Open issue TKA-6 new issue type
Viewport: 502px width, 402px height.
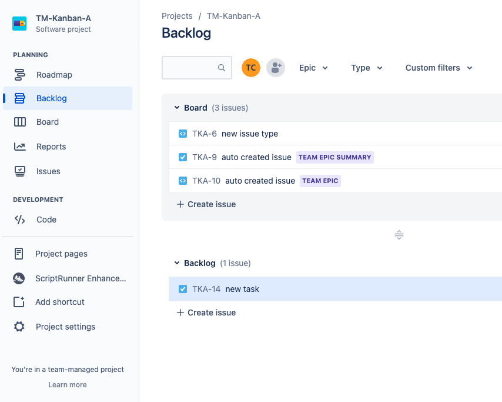pos(335,134)
